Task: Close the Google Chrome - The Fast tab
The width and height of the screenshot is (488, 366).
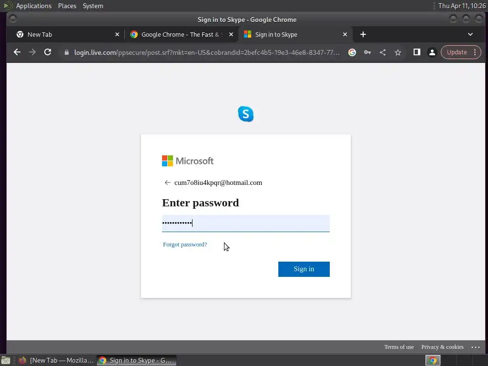Action: click(x=231, y=34)
